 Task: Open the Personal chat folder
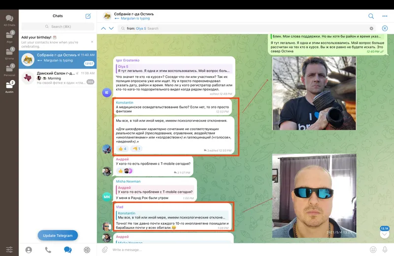point(9,70)
